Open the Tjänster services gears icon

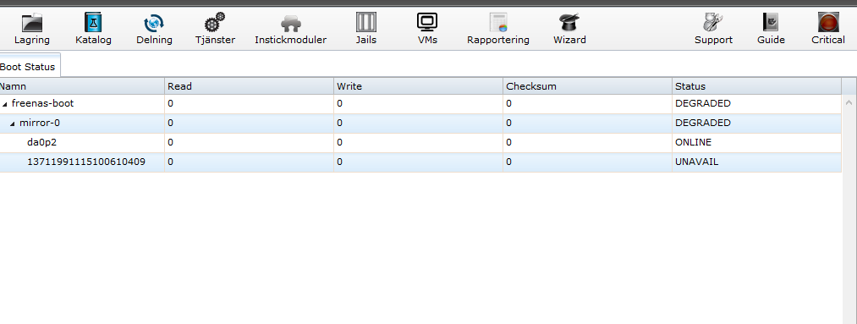[x=215, y=23]
